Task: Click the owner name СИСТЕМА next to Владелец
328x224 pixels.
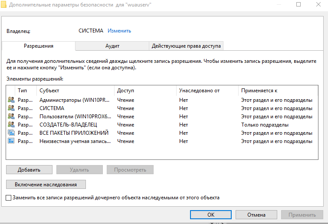Action: coord(91,31)
